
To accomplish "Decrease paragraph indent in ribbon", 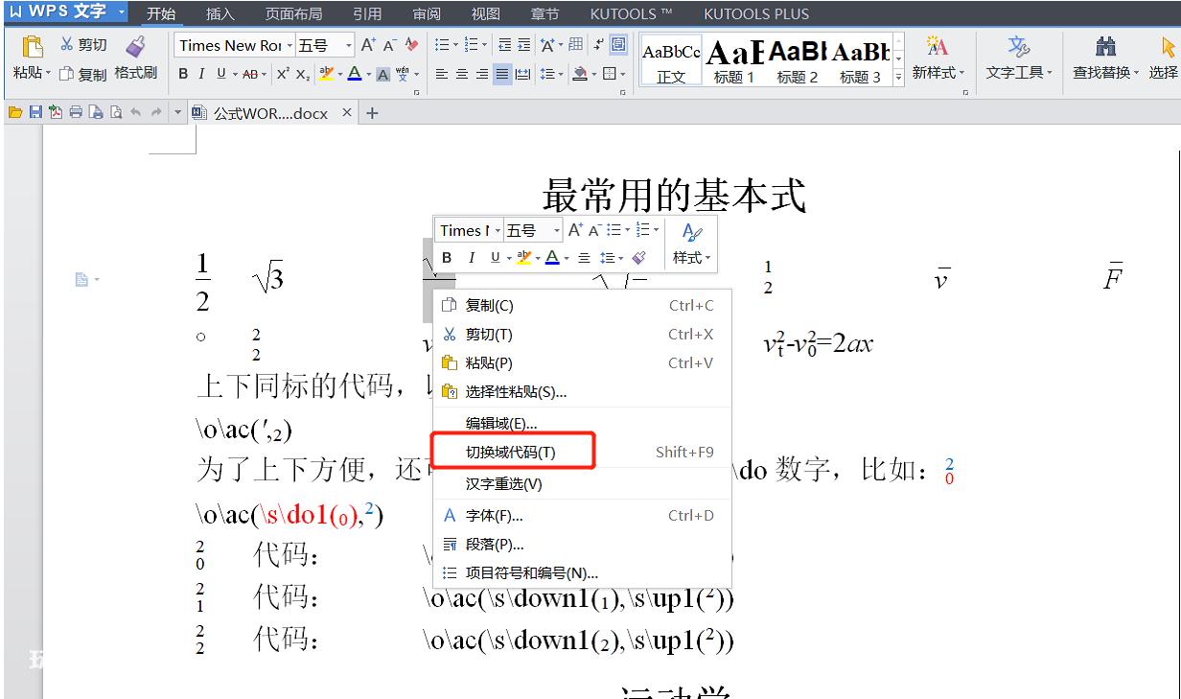I will point(504,45).
